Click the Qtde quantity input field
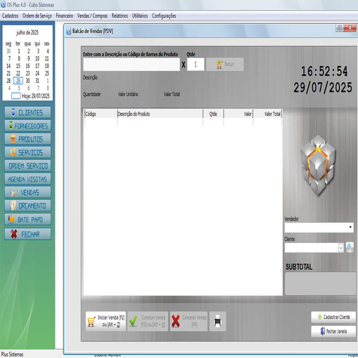Screen dimensions: 358x358 click(196, 64)
